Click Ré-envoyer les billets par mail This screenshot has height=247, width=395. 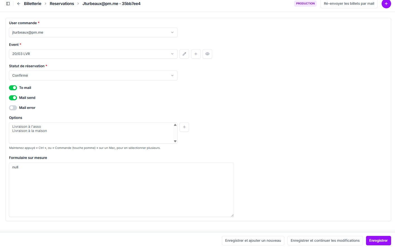click(x=349, y=4)
